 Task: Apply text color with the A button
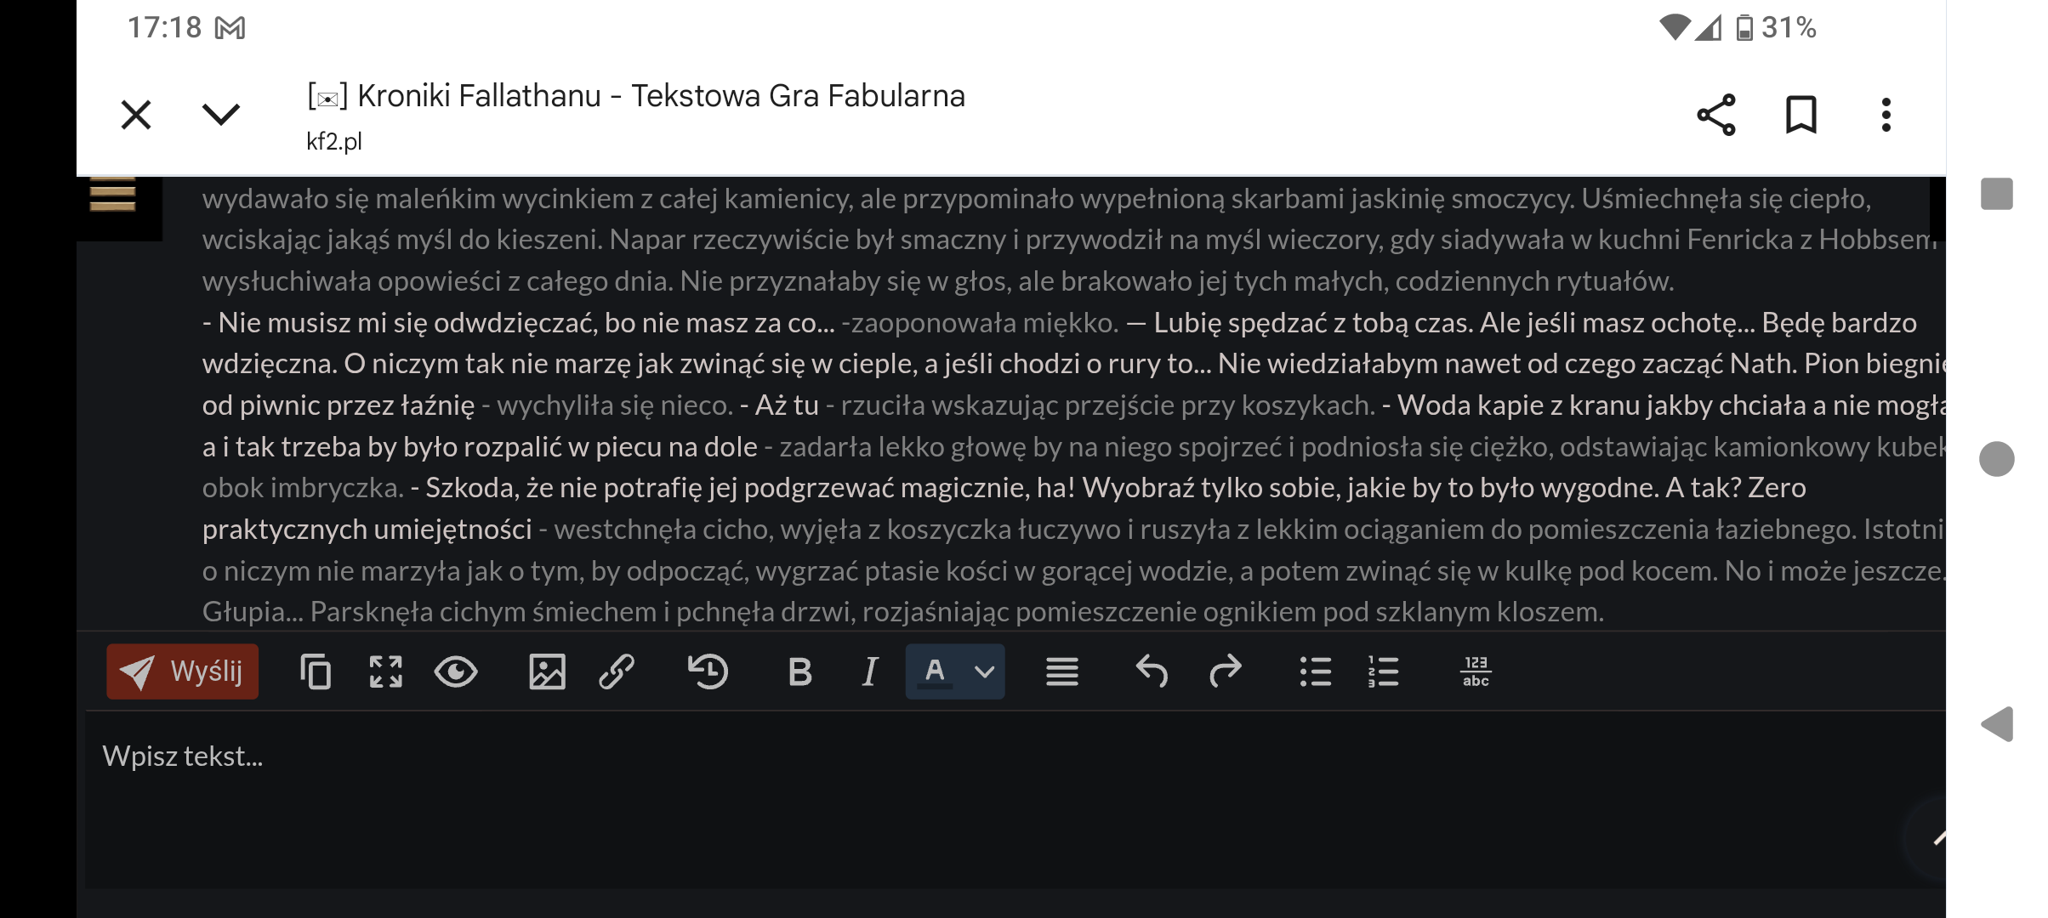935,671
